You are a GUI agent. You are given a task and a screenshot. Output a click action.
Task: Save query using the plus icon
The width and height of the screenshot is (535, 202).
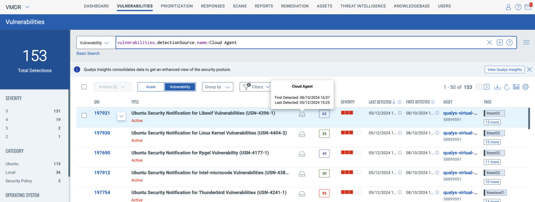tap(499, 42)
